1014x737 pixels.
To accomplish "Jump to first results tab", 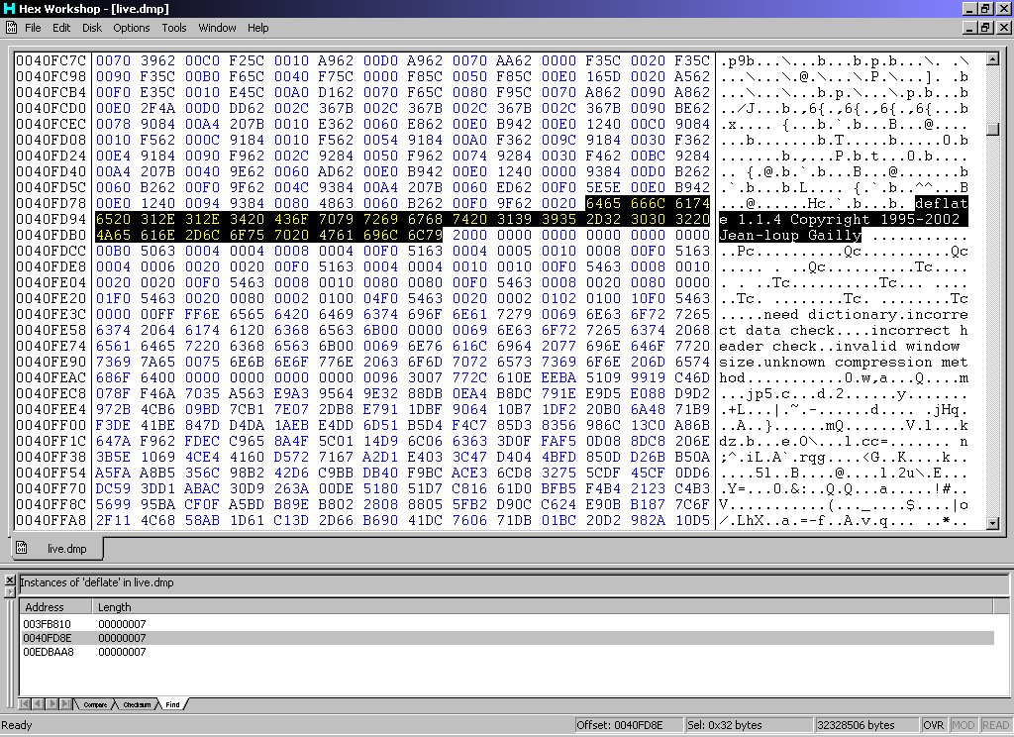I will coord(24,704).
